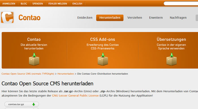Open the Contao banner heading
The width and height of the screenshot is (198, 109).
coord(34,39)
